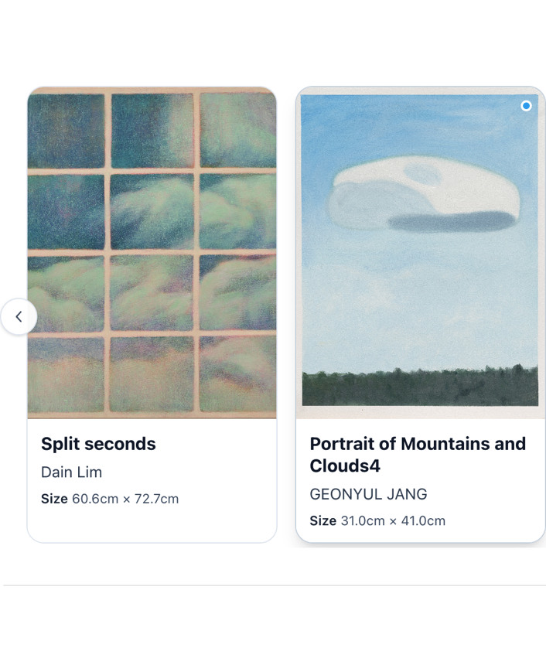Click the previous carousel arrow
The height and width of the screenshot is (665, 546).
tap(19, 317)
